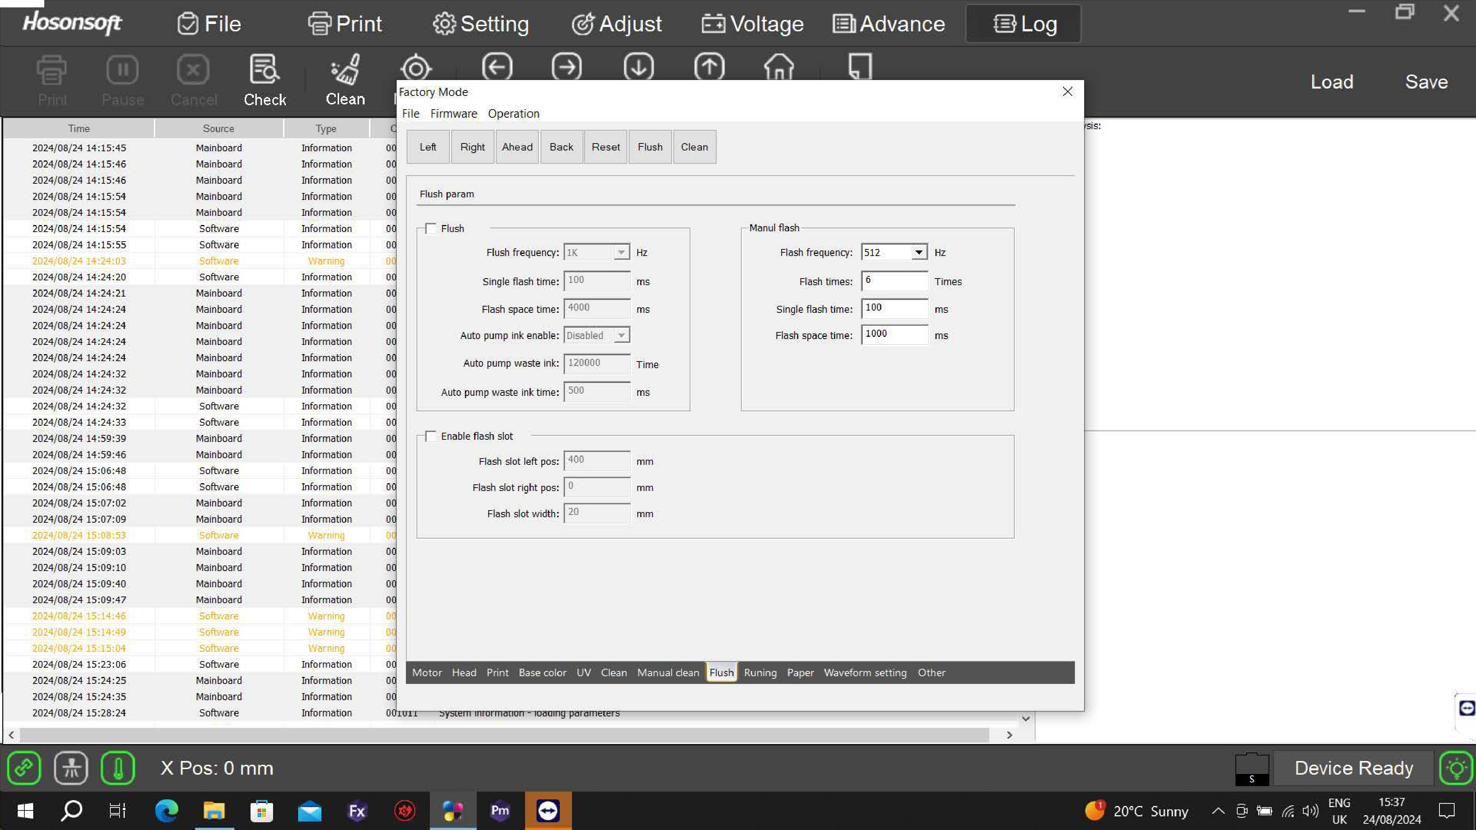1476x830 pixels.
Task: Open TeamViewer from the Windows taskbar
Action: 548,810
